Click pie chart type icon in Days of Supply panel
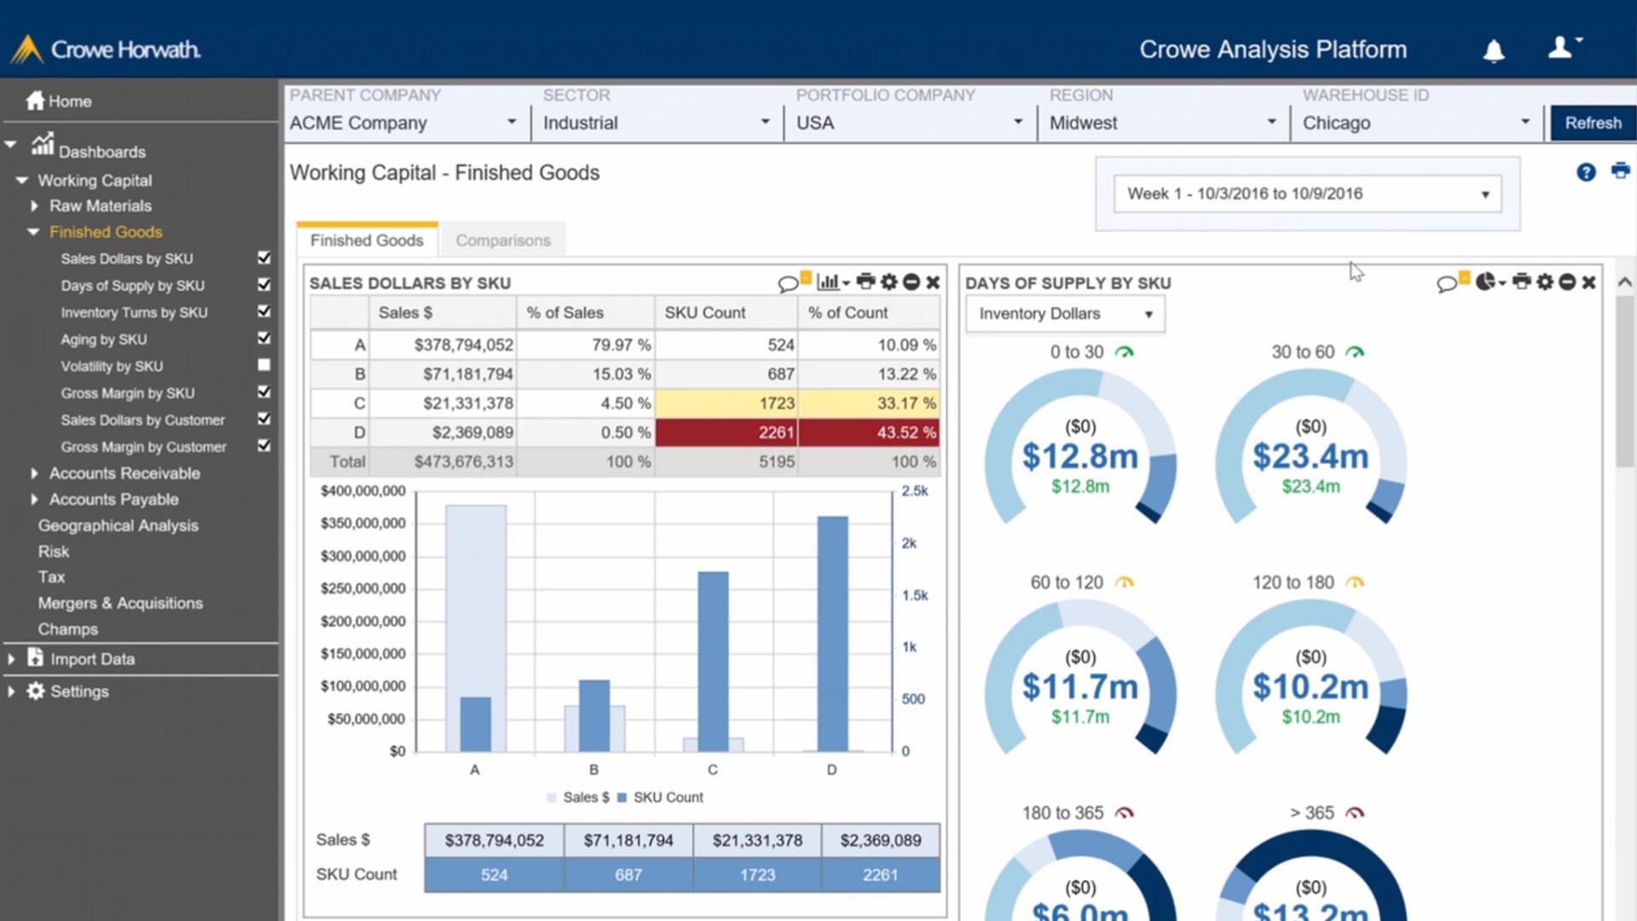Image resolution: width=1637 pixels, height=921 pixels. (x=1486, y=282)
